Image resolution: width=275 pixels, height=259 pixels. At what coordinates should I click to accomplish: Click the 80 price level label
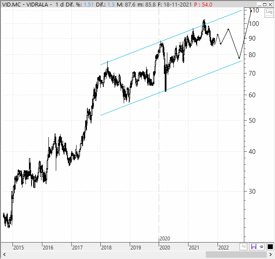[252, 55]
